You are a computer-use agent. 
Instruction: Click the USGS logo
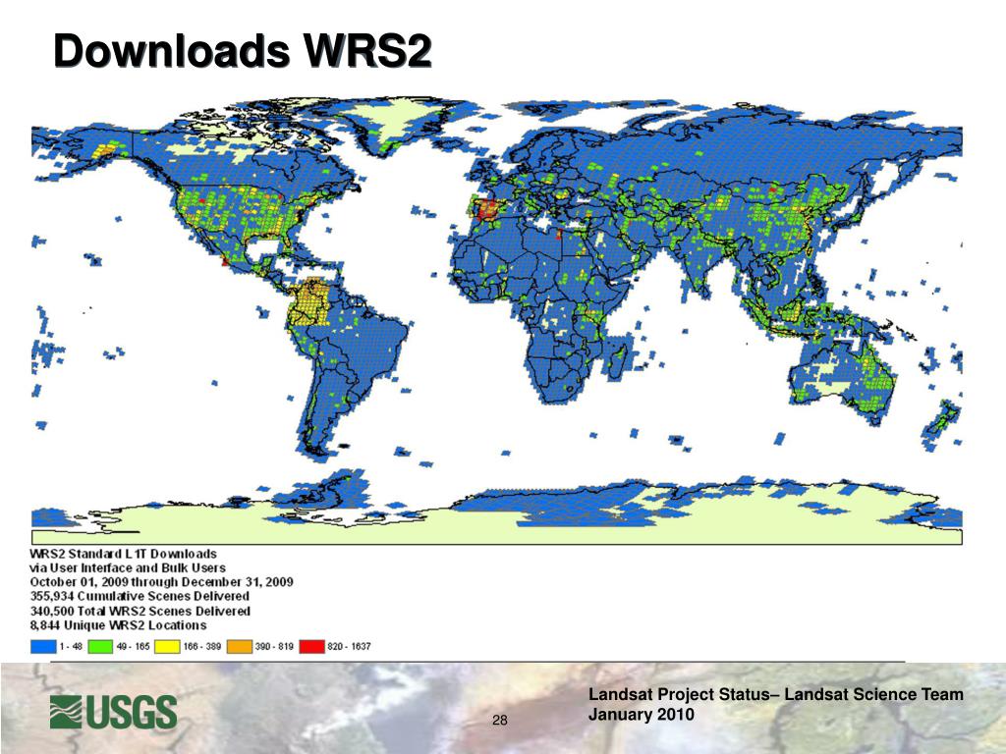point(113,712)
